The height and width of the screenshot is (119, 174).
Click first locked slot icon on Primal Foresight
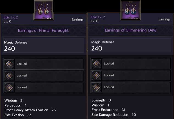[x=10, y=64]
